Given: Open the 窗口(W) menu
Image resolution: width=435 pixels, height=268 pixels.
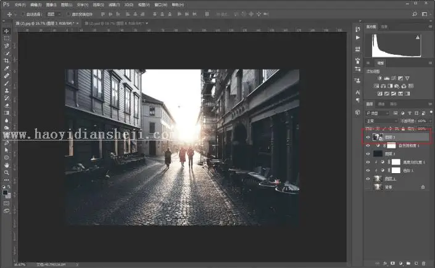Looking at the screenshot, I should 160,5.
